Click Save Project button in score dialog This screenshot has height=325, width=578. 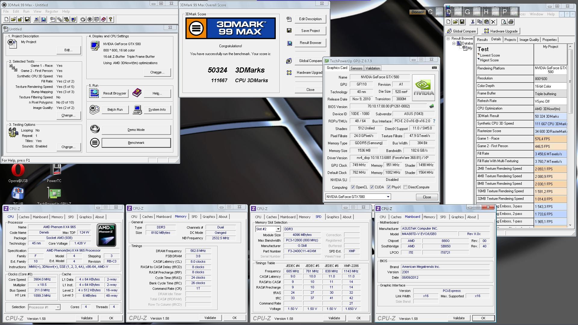click(310, 31)
